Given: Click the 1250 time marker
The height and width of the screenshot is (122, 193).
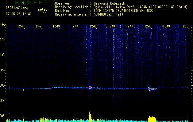Looking at the screenshot, I should (185, 26).
